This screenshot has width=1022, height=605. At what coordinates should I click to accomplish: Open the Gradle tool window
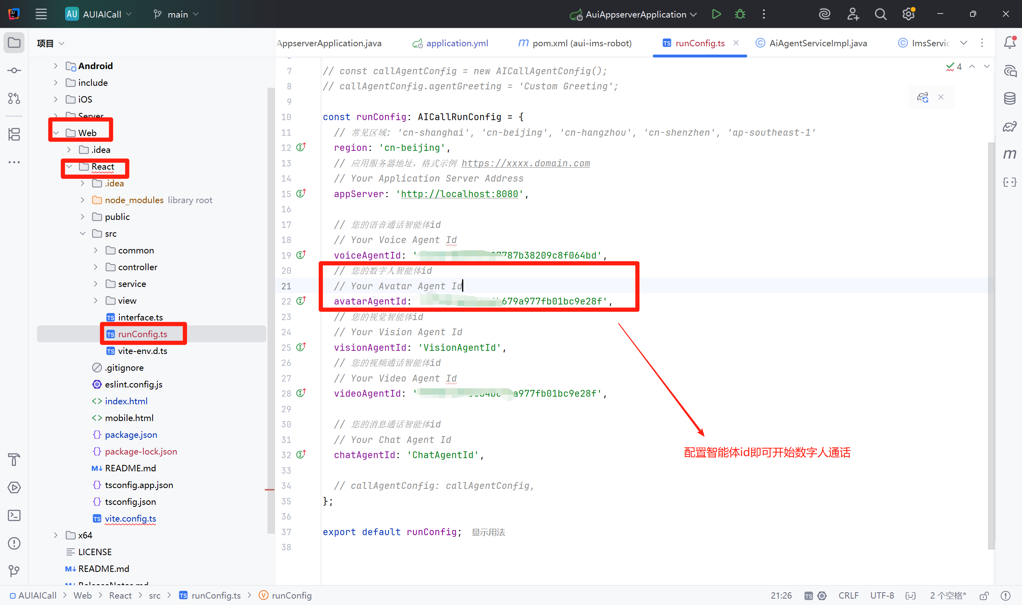tap(1010, 127)
